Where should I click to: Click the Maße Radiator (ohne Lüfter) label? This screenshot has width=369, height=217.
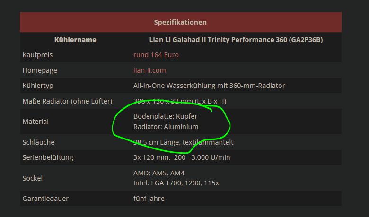(x=67, y=101)
